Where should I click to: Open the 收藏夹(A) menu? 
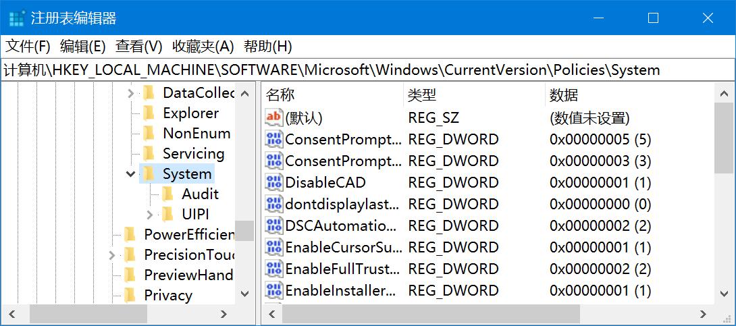(x=203, y=47)
